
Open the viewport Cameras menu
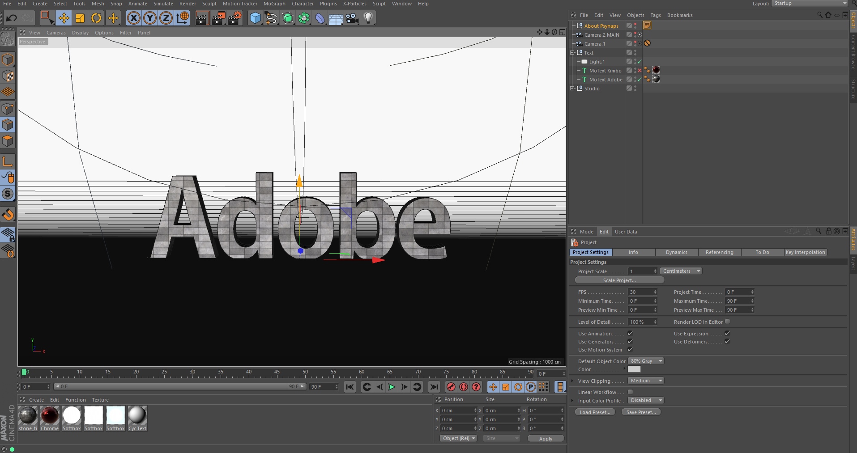click(56, 33)
